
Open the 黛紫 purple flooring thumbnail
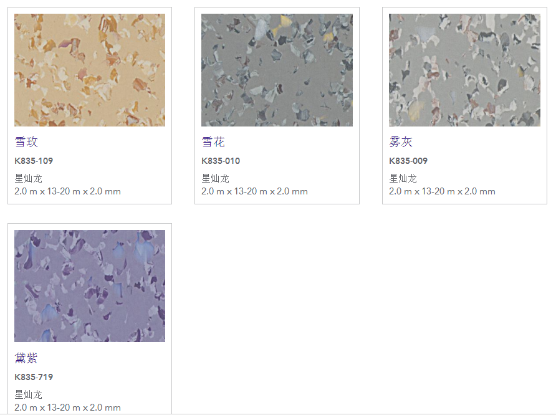[90, 286]
